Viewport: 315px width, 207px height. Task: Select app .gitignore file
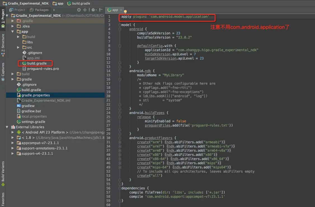click(x=32, y=53)
